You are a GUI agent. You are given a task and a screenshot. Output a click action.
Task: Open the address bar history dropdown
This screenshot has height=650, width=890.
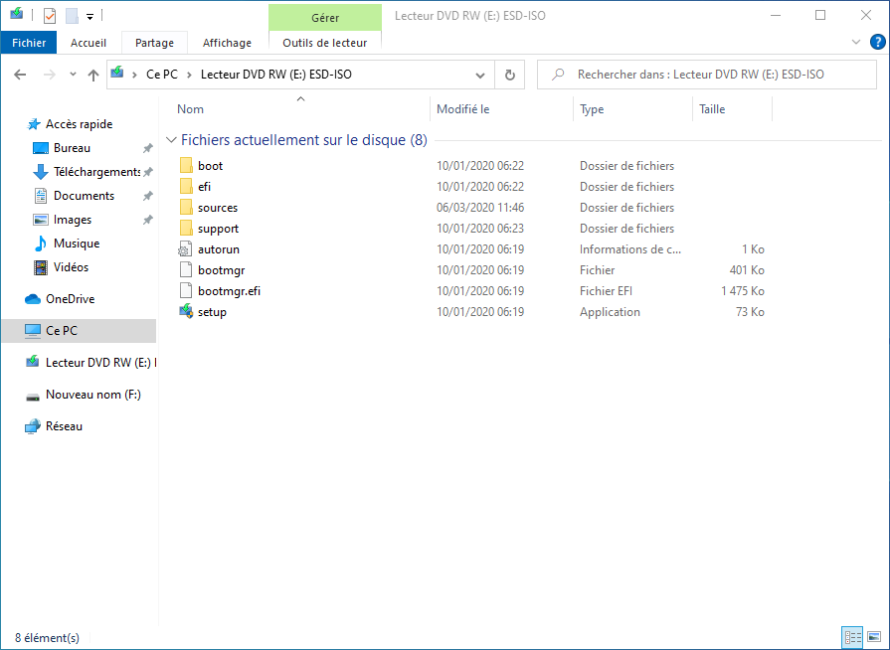[x=480, y=75]
